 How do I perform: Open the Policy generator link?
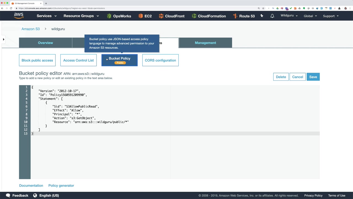point(61,185)
